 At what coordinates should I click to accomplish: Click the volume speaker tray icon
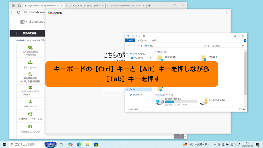click(x=235, y=145)
